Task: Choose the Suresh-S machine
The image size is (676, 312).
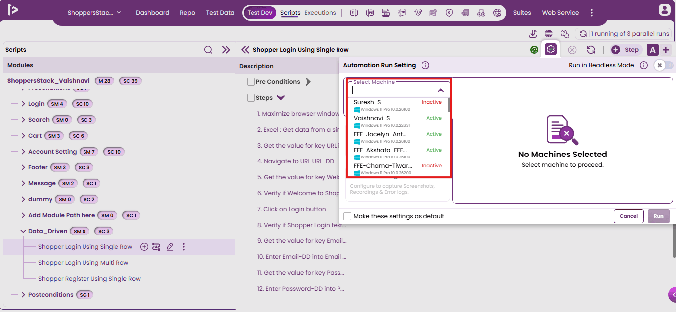Action: click(x=398, y=105)
